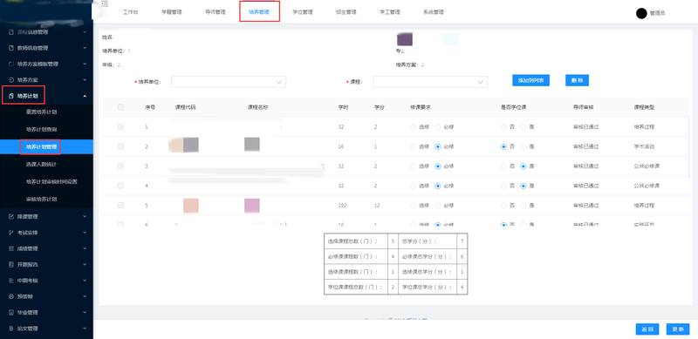This screenshot has width=698, height=339.
Task: Switch to the 工作台 tab
Action: pos(130,12)
